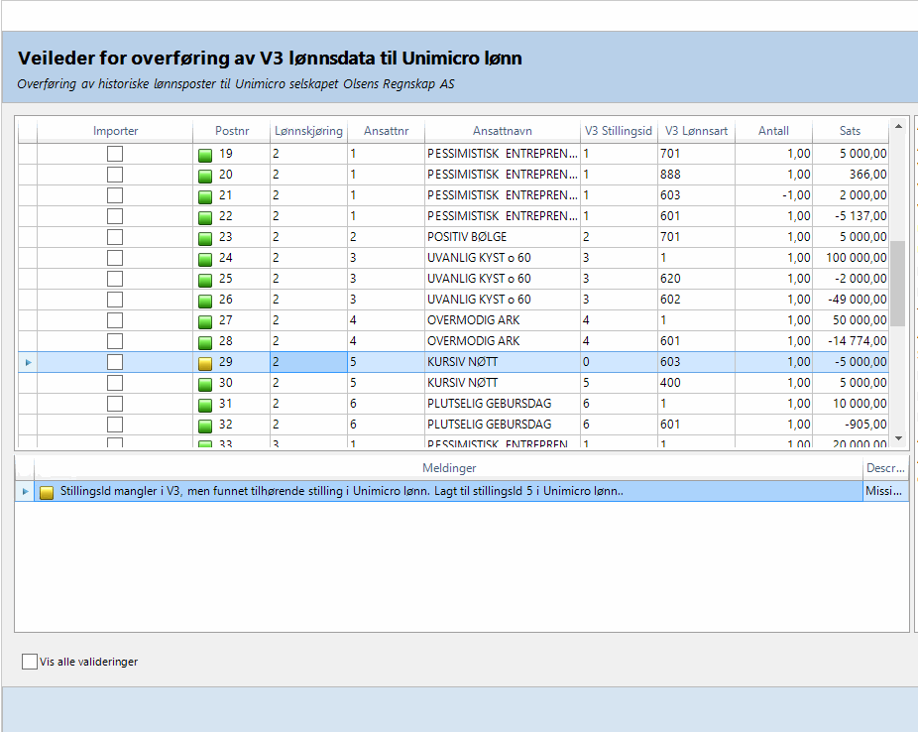
Task: Click the green status icon for post 32
Action: 205,426
